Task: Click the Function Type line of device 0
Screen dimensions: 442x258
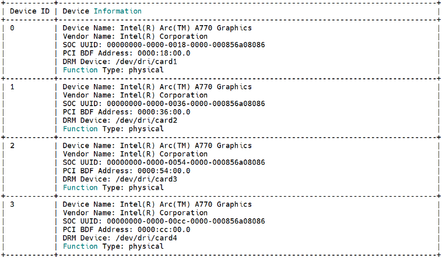Action: (x=113, y=70)
